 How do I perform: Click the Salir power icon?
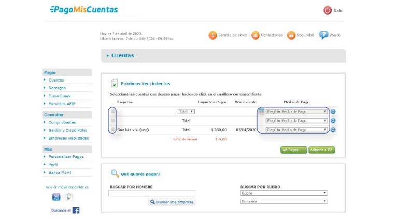(x=328, y=10)
